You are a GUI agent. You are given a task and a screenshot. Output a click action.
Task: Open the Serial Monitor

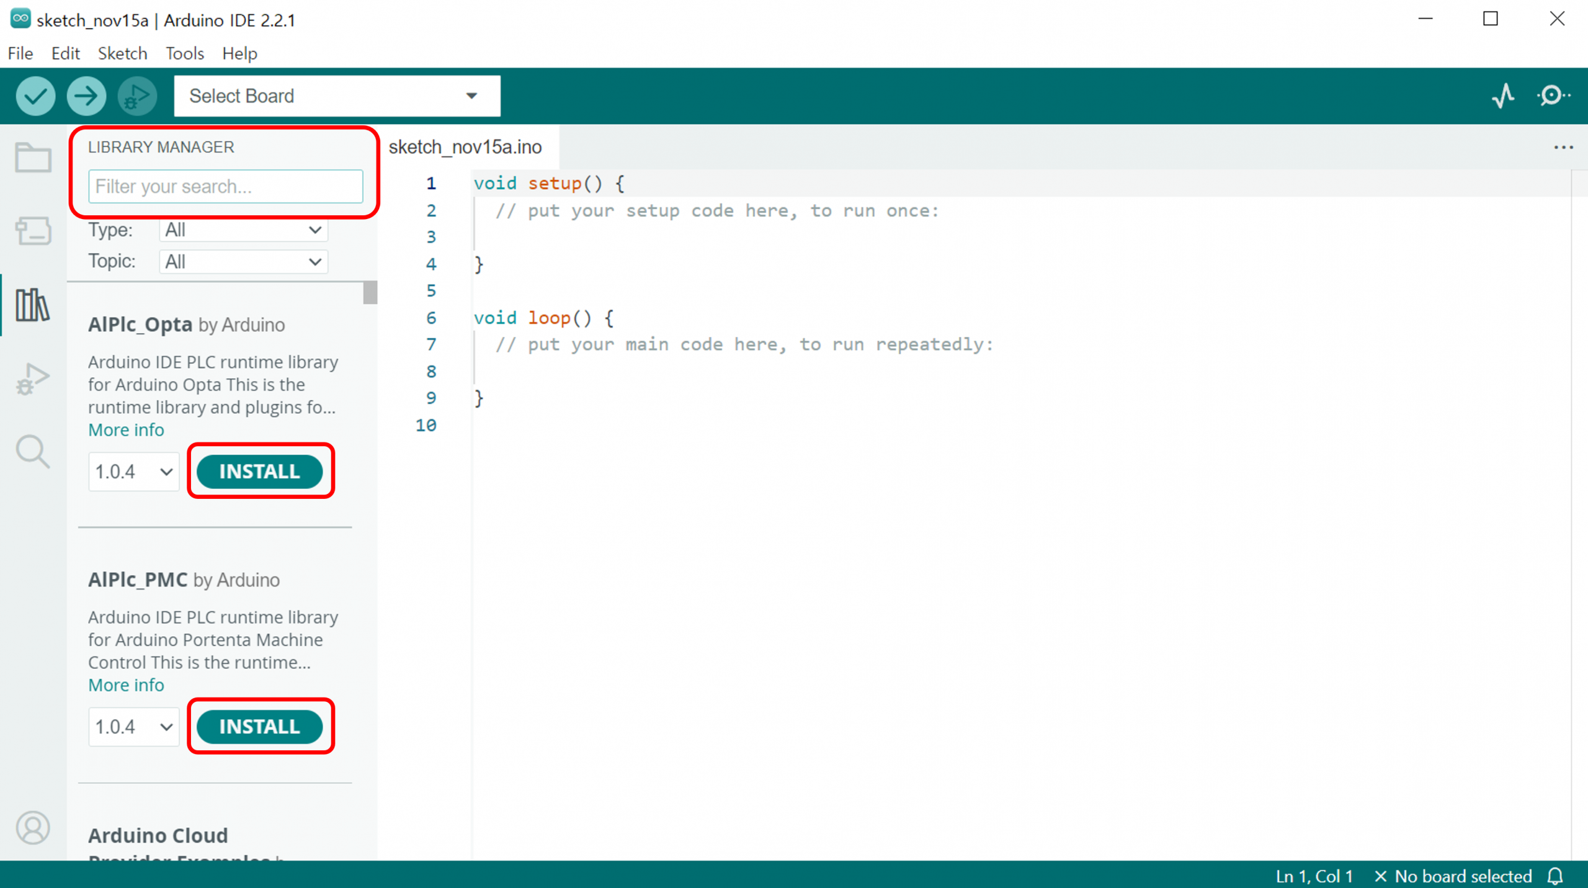coord(1553,96)
